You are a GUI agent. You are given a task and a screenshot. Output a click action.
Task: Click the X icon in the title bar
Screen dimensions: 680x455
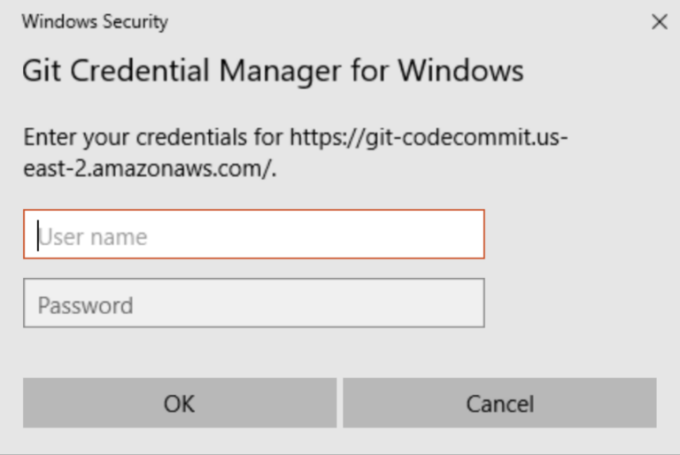(659, 22)
